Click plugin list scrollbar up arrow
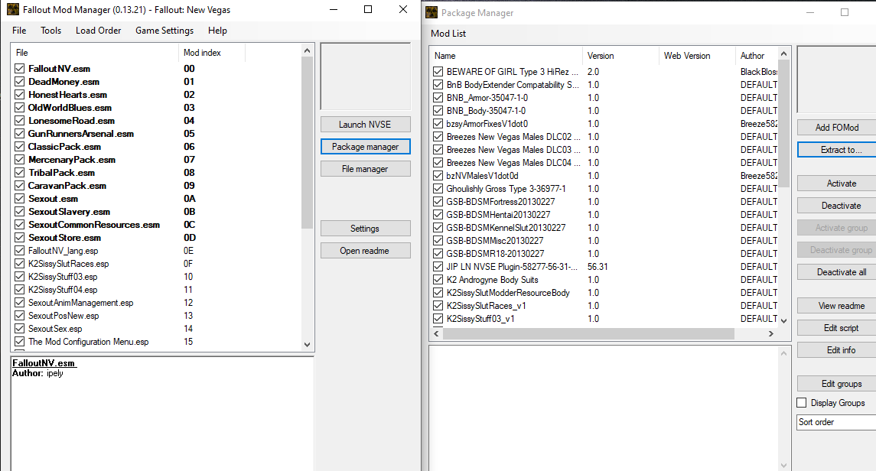Viewport: 876px width, 471px height. [x=307, y=50]
